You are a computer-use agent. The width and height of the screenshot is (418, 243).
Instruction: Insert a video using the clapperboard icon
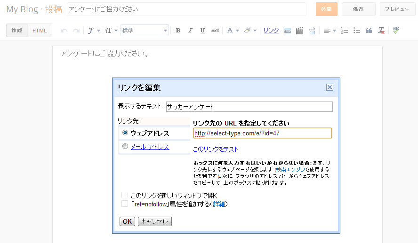pos(299,31)
